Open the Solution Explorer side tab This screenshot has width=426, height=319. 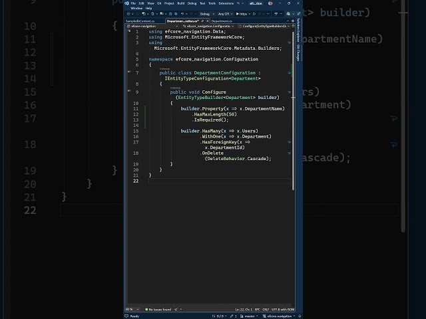tap(298, 30)
